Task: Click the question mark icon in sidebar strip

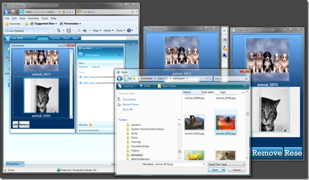Action: coord(225,48)
